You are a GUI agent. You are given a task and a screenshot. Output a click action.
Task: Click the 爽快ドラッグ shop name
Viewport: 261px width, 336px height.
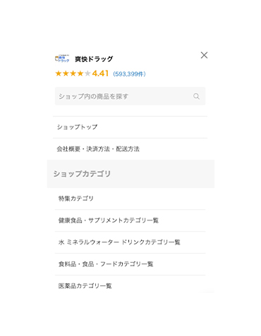[x=94, y=59]
